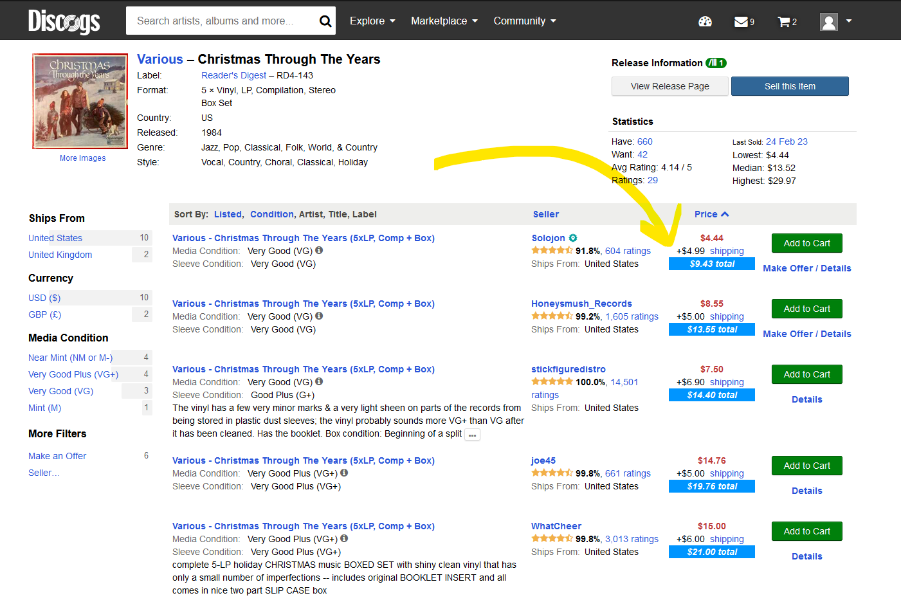
Task: Open the Seller… filter
Action: 44,473
